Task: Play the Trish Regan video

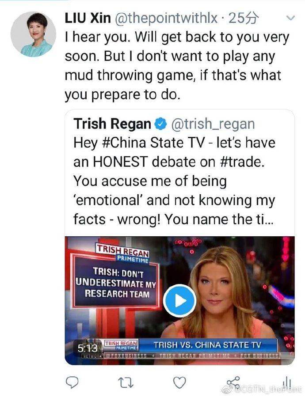Action: point(179,301)
